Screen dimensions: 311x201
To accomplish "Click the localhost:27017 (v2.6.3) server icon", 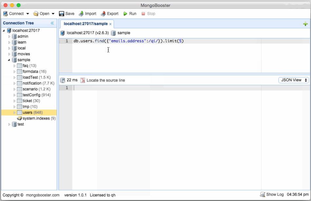I will (63, 33).
